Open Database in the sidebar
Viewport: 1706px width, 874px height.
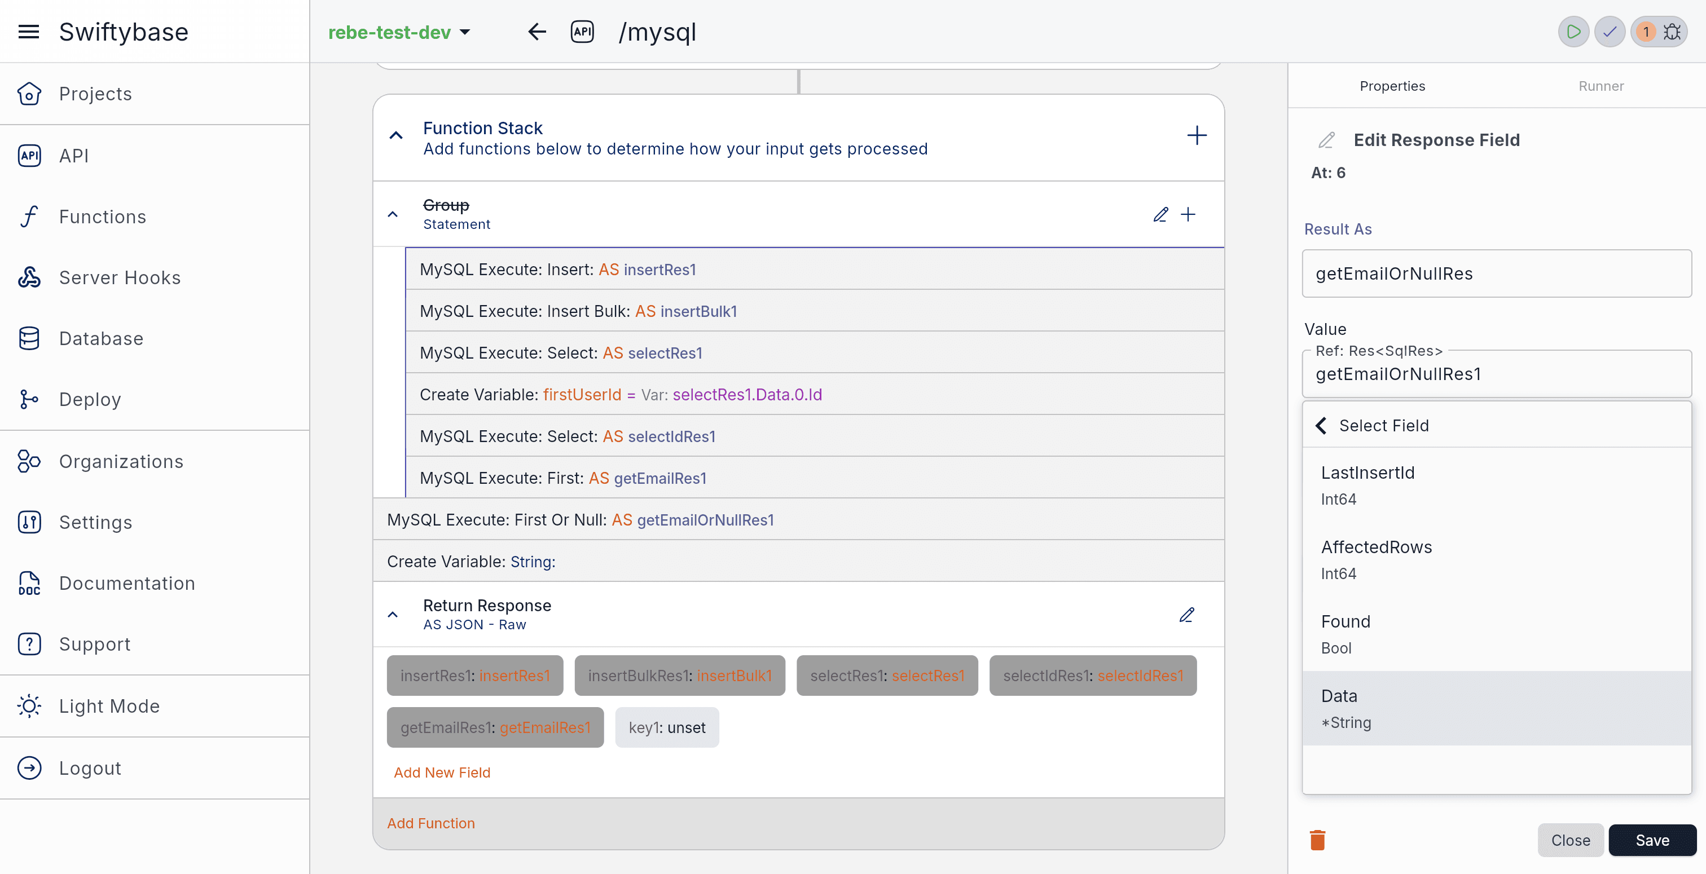(102, 338)
